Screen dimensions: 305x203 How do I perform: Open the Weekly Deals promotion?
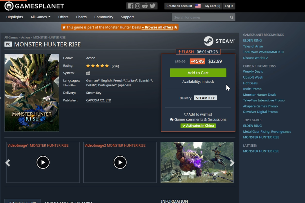pos(253,72)
